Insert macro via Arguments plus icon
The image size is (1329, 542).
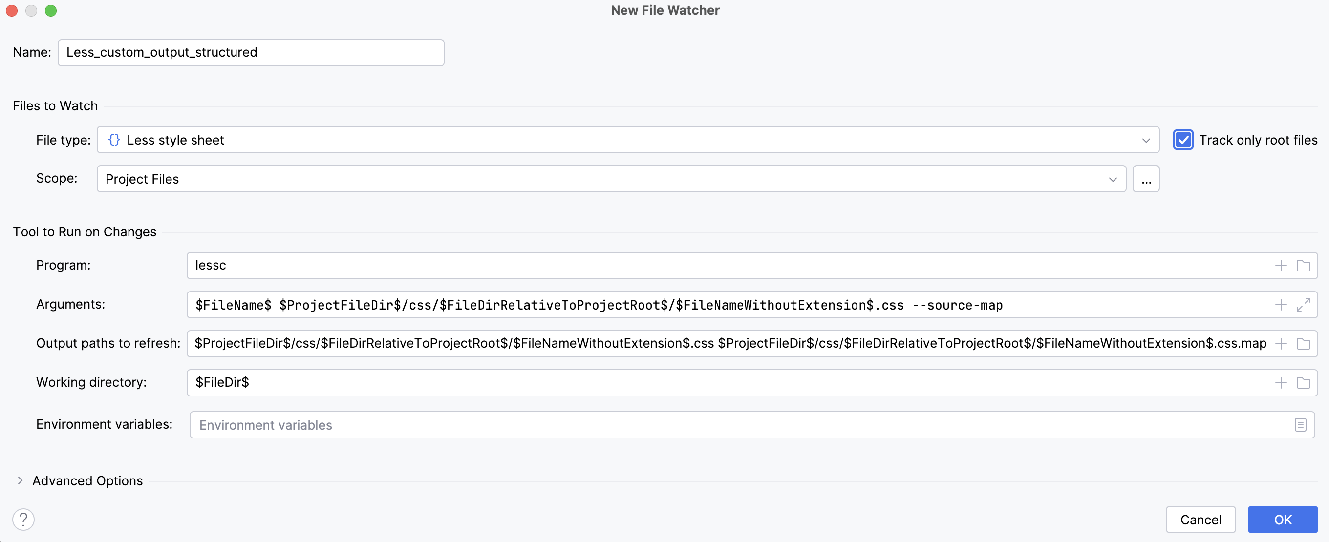tap(1281, 305)
